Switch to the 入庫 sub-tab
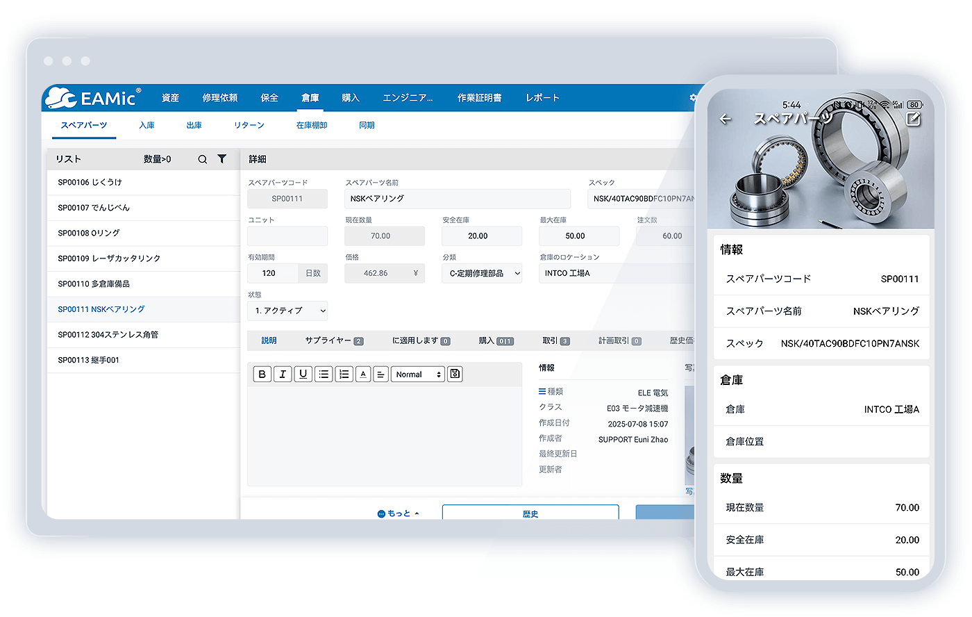The image size is (972, 617). coord(146,125)
